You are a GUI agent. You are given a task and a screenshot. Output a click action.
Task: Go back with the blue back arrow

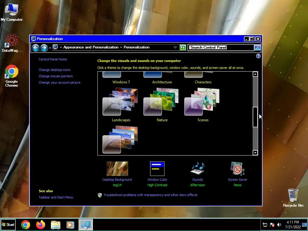pos(35,48)
